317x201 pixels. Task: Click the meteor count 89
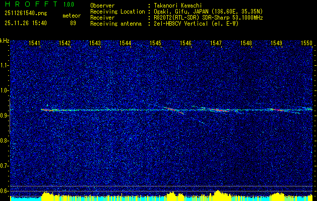[x=73, y=23]
